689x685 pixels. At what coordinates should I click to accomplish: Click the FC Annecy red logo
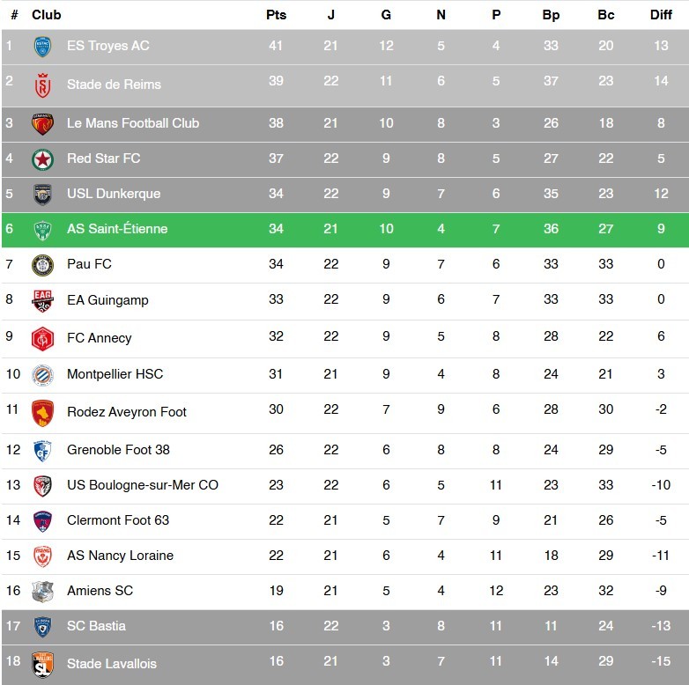pyautogui.click(x=42, y=339)
